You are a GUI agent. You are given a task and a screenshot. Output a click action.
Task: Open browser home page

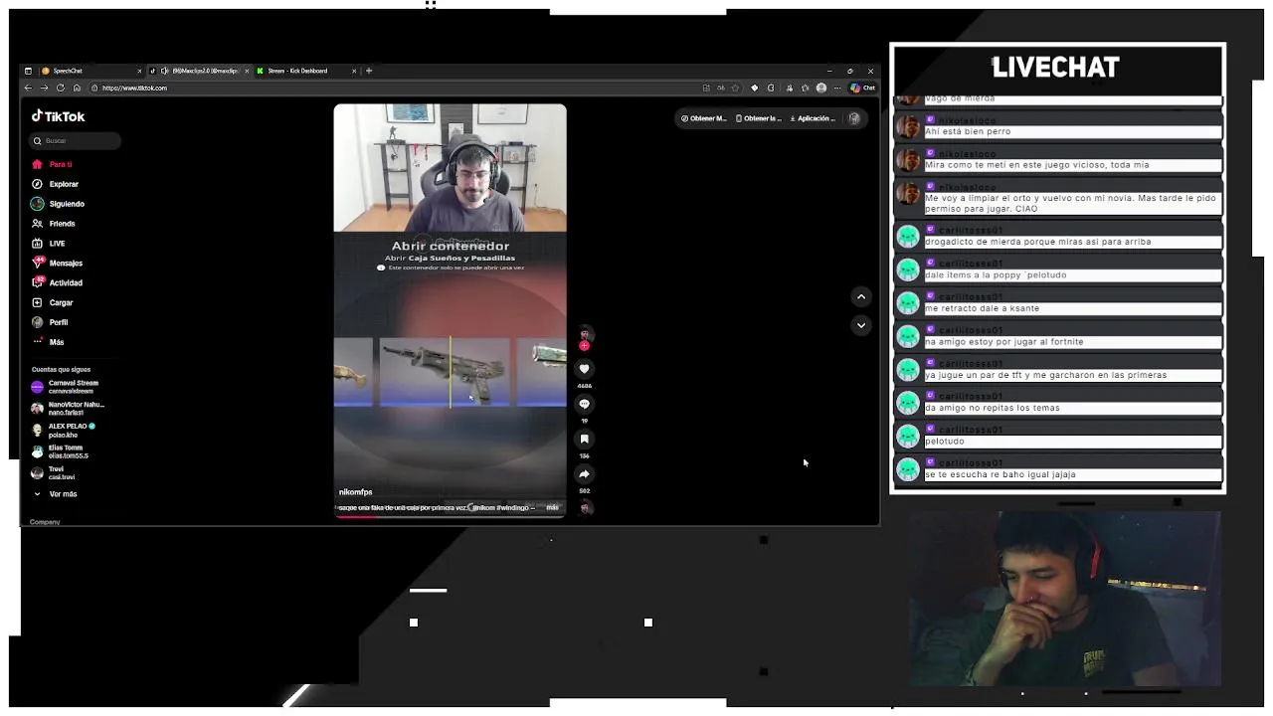click(77, 88)
